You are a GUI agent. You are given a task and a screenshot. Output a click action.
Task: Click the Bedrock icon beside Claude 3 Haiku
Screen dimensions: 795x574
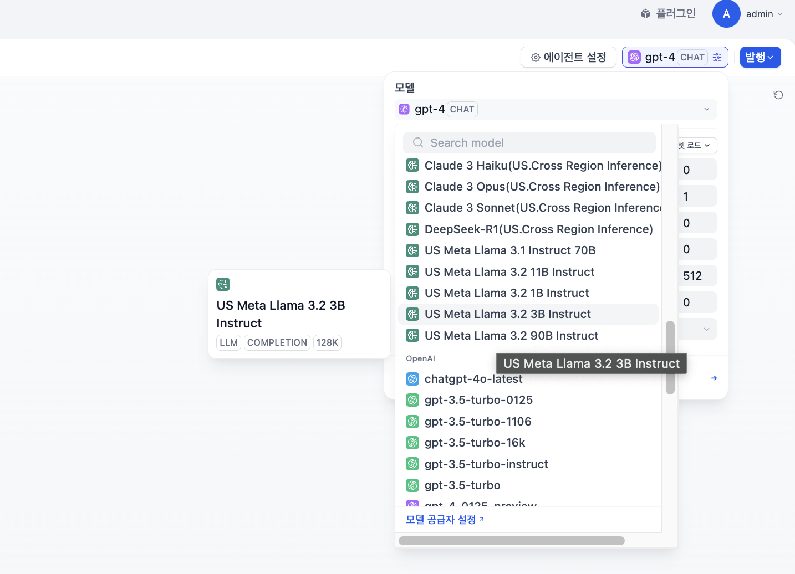pyautogui.click(x=412, y=165)
